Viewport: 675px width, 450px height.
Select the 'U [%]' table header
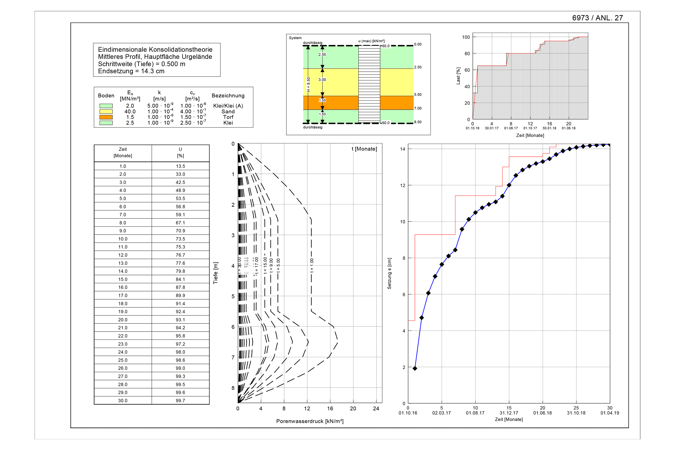click(x=180, y=152)
